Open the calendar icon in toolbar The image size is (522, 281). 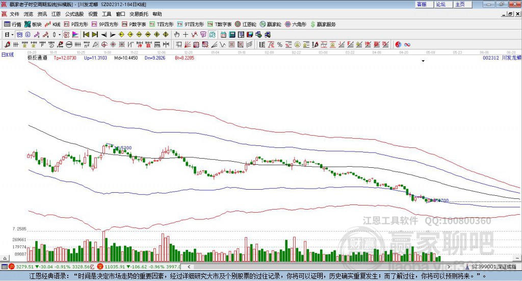(x=223, y=35)
